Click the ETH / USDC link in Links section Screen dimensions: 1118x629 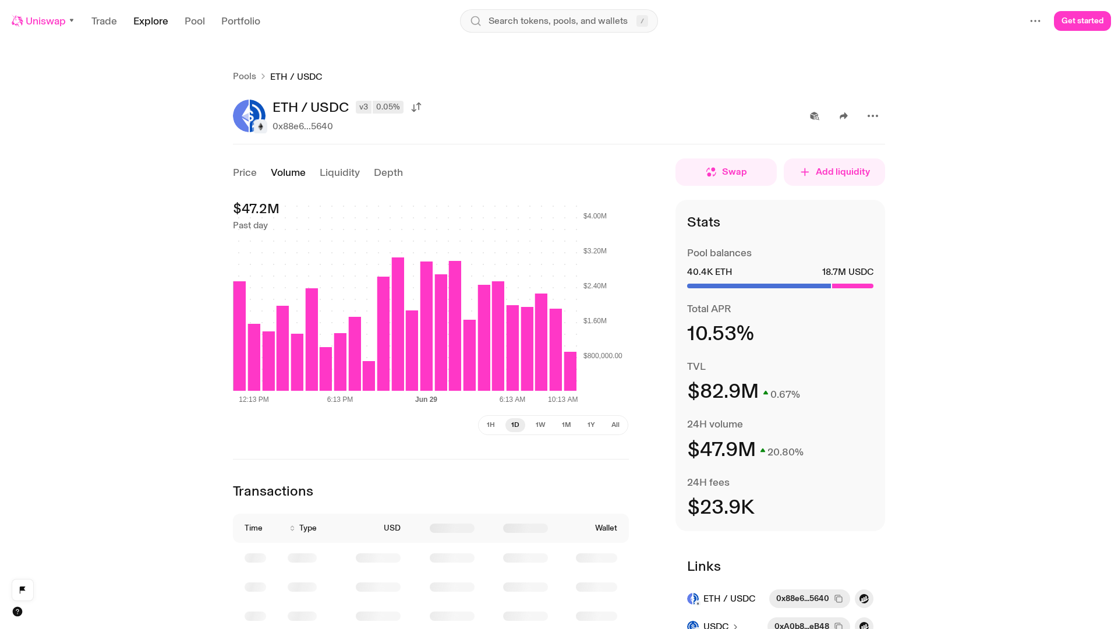(730, 599)
